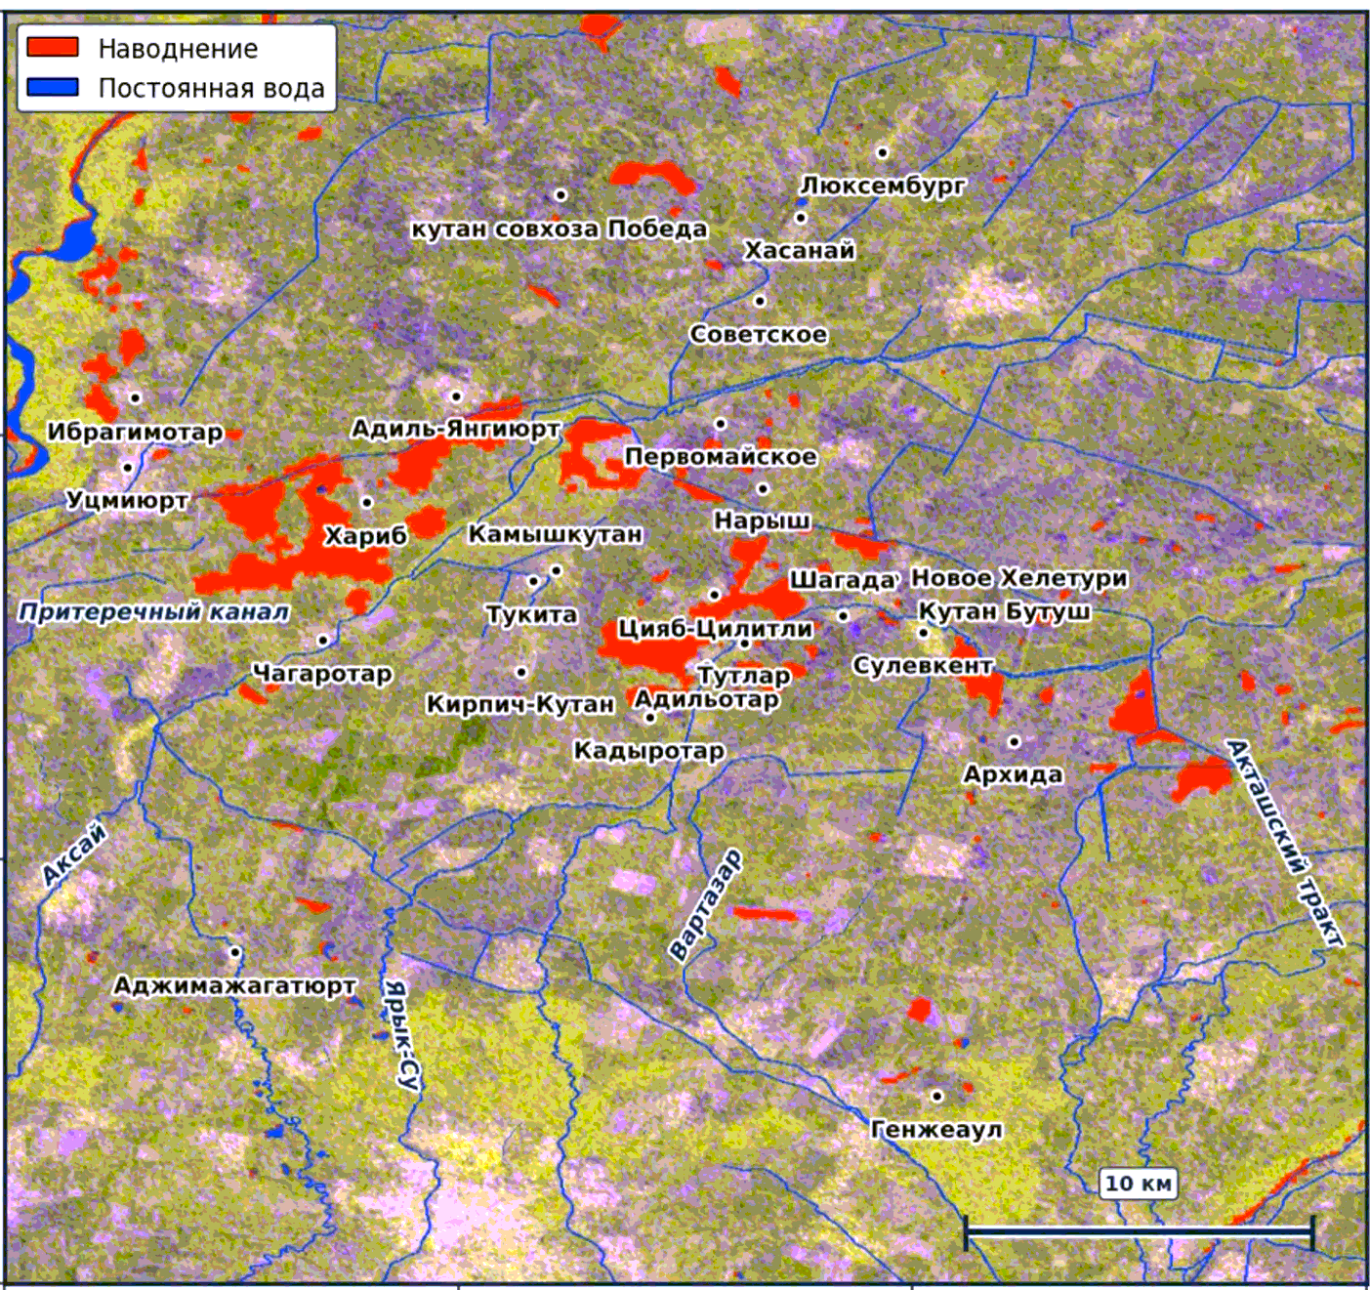The height and width of the screenshot is (1290, 1370).
Task: Click the Уцмиюрт settlement label
Action: [x=127, y=500]
